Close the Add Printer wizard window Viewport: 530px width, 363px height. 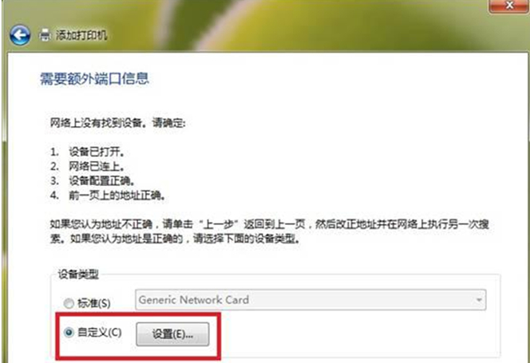pyautogui.click(x=509, y=6)
